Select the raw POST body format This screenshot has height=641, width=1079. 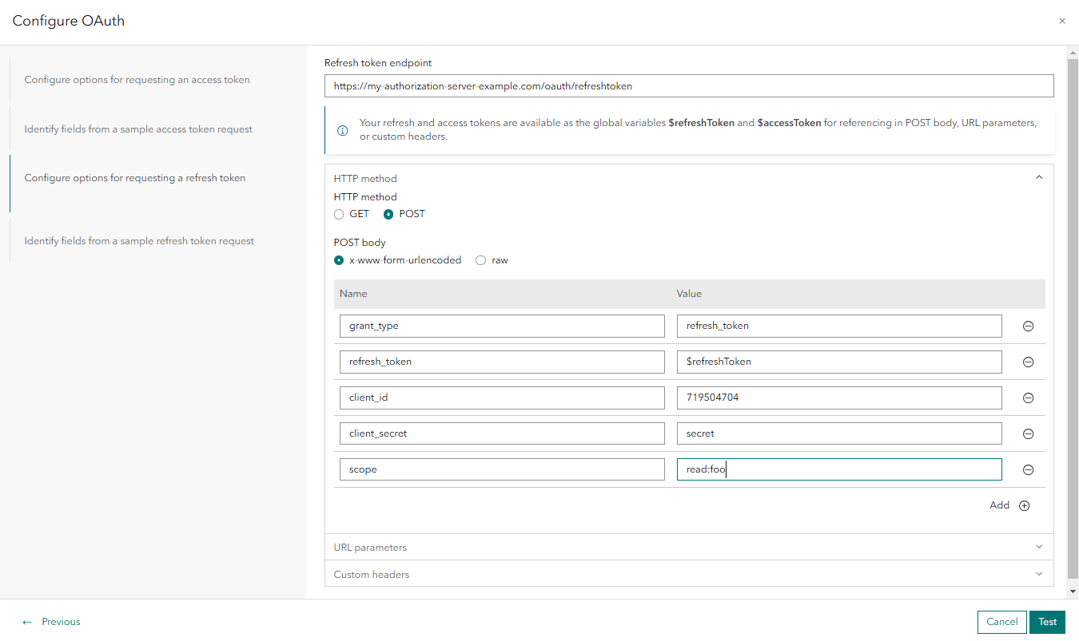pos(480,260)
